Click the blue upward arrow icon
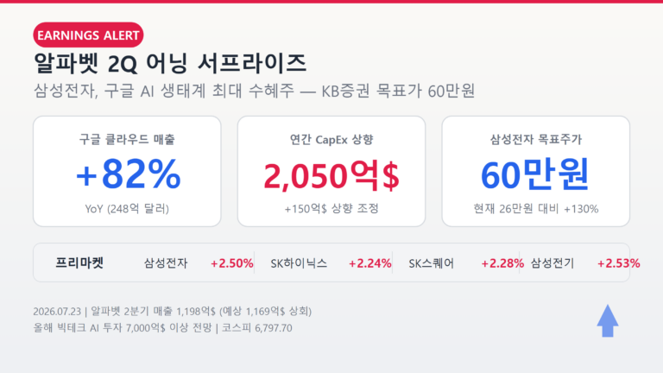The height and width of the screenshot is (373, 663). (x=608, y=321)
